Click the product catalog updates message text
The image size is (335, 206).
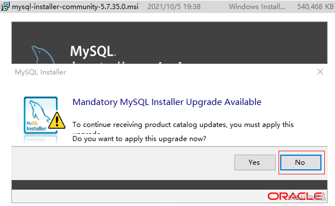click(x=183, y=125)
